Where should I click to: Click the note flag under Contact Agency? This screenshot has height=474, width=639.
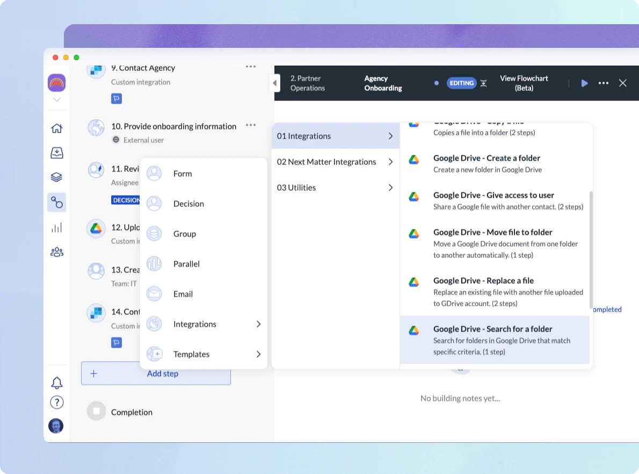117,98
